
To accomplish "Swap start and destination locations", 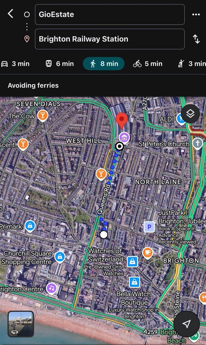I will (x=196, y=39).
